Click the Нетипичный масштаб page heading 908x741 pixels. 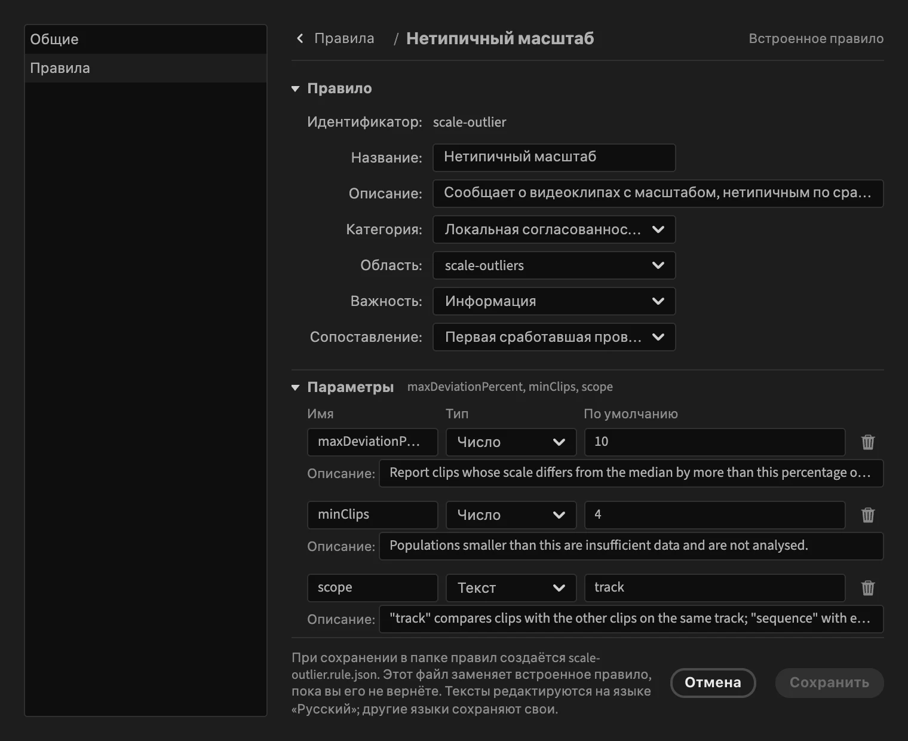[500, 38]
